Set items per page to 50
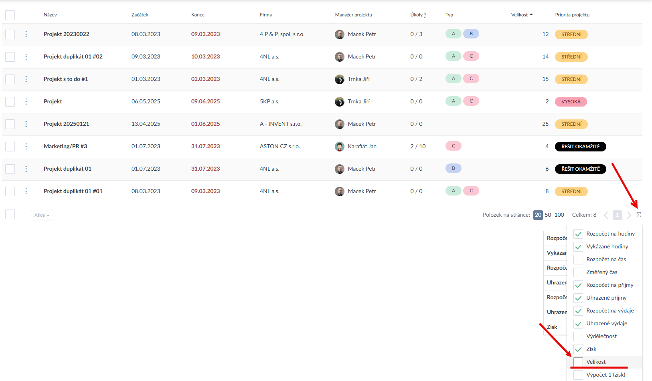 [x=548, y=215]
